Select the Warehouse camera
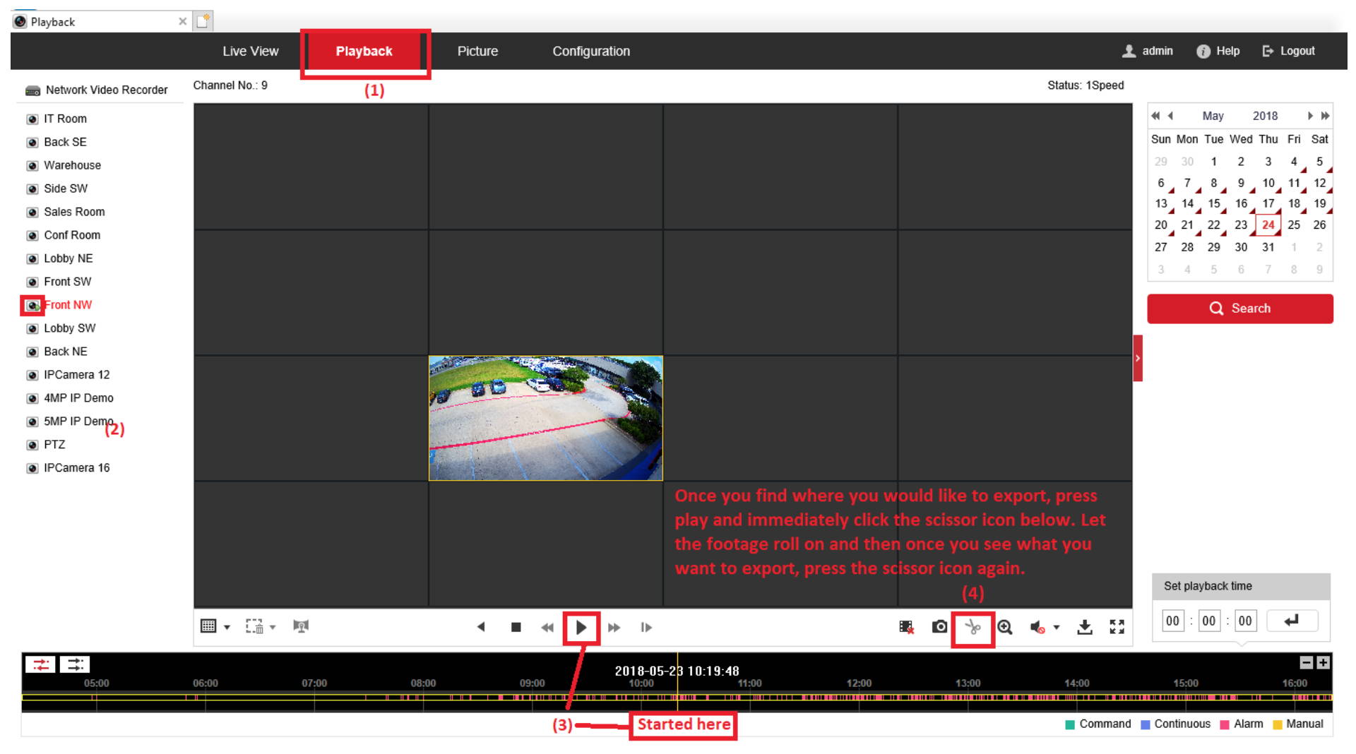Screen dimensions: 1356x754 72,165
